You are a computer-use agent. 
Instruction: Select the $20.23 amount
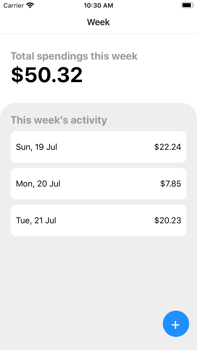(x=168, y=220)
